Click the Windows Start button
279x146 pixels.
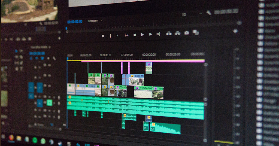coord(3,136)
